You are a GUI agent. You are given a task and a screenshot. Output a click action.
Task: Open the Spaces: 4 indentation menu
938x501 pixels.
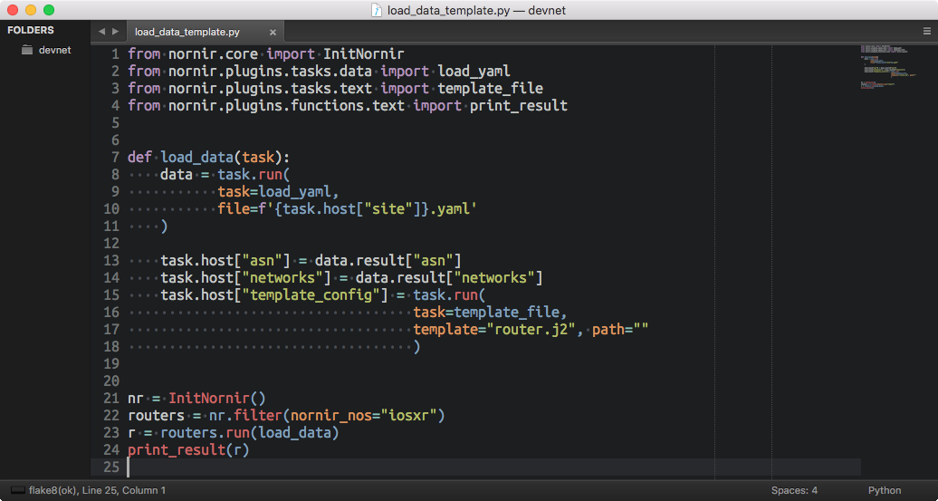tap(794, 490)
